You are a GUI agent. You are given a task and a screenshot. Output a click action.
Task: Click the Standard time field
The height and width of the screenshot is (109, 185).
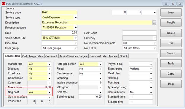click(x=141, y=97)
